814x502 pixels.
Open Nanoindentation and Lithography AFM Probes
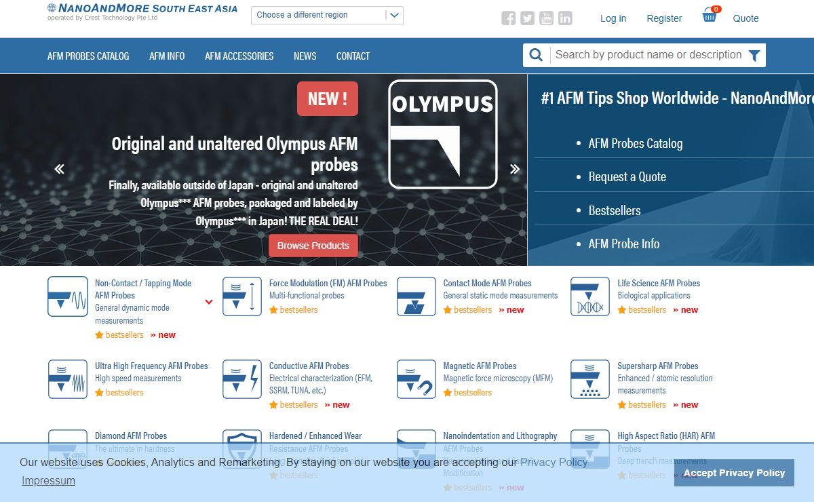[x=501, y=442]
